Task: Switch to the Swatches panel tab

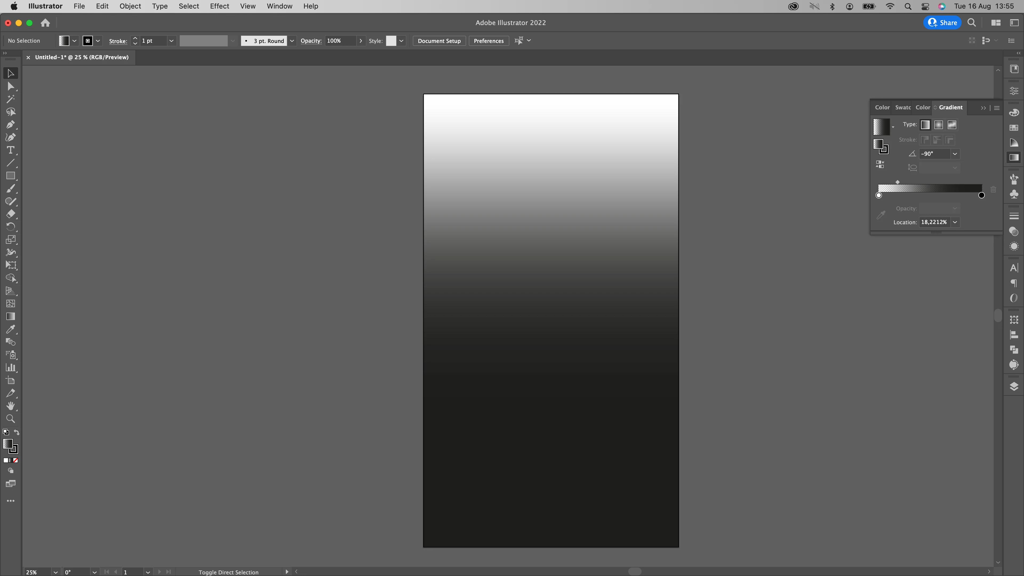Action: 903,107
